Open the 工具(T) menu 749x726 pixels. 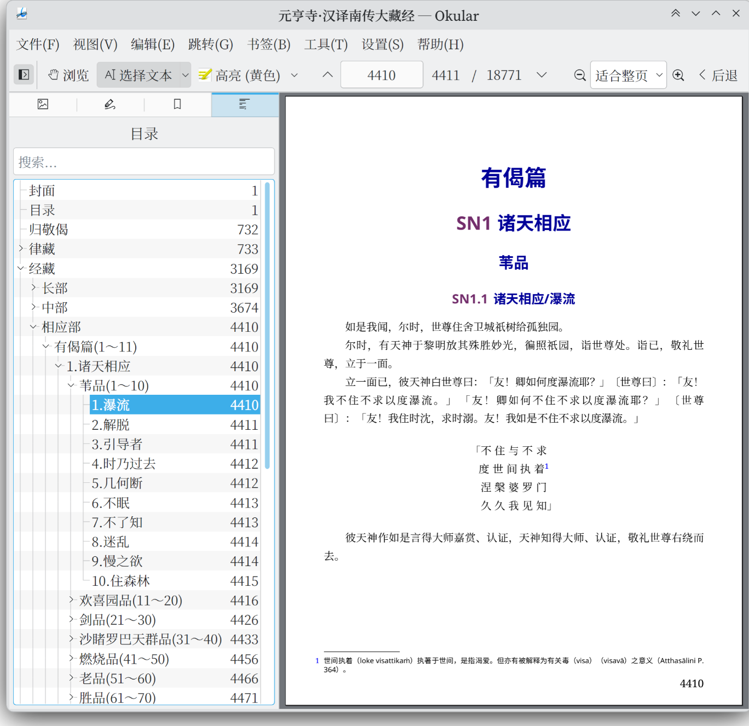[326, 44]
